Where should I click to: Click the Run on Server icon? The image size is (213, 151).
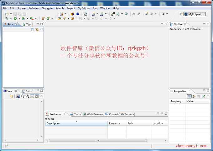[x=23, y=18]
